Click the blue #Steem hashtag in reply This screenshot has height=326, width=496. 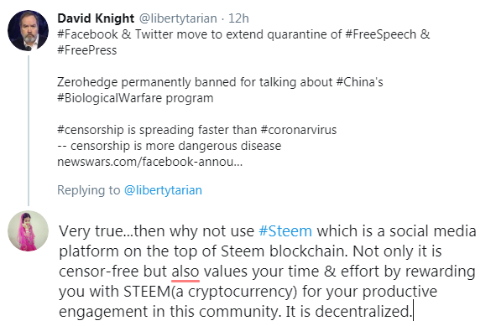(285, 231)
